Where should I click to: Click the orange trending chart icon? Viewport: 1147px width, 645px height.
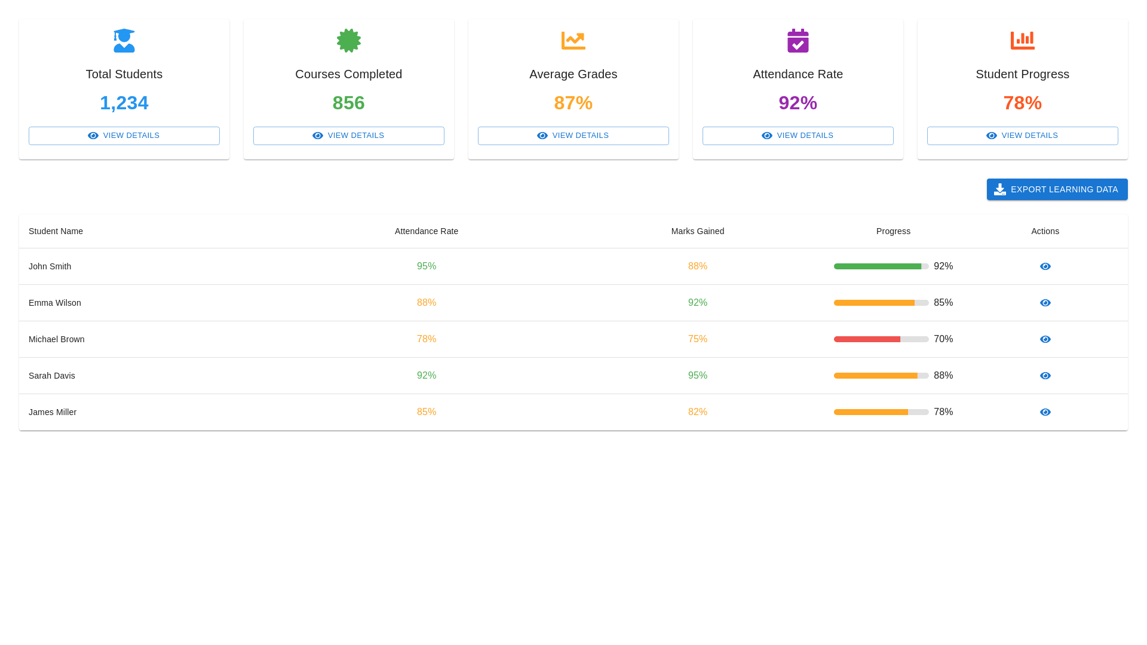(x=573, y=41)
